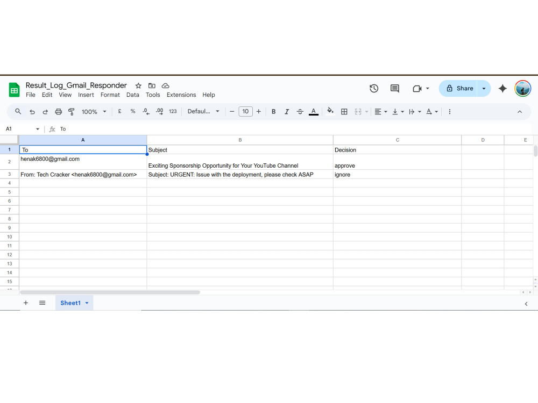Increase decimal places

click(159, 111)
